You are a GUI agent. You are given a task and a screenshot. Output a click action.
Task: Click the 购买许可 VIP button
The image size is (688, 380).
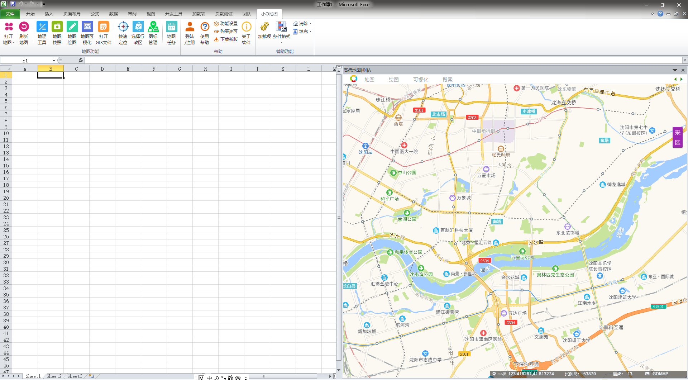tap(226, 32)
